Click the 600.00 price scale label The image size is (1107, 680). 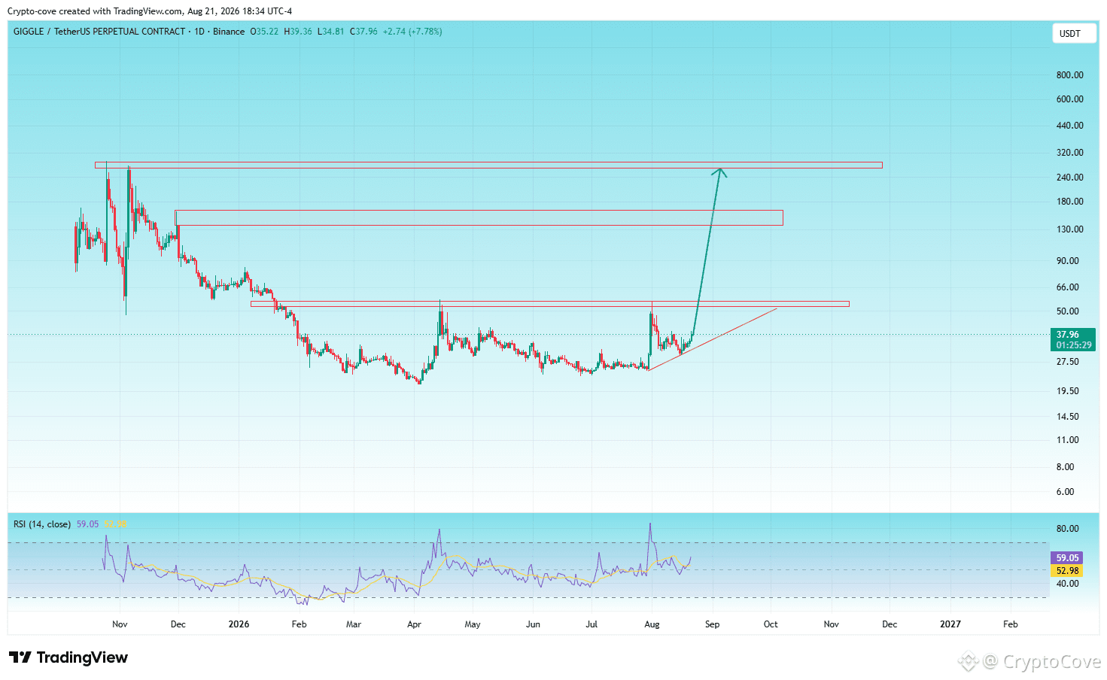coord(1069,99)
